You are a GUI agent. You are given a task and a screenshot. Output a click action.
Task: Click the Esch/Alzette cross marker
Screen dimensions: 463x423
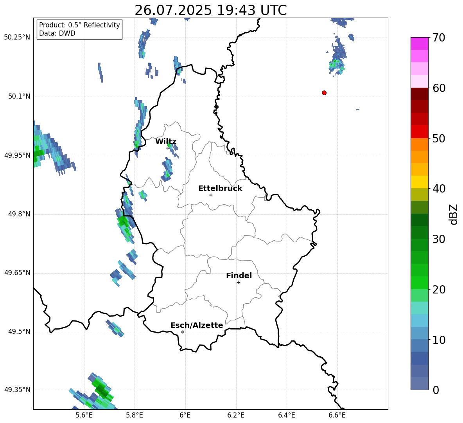click(183, 332)
